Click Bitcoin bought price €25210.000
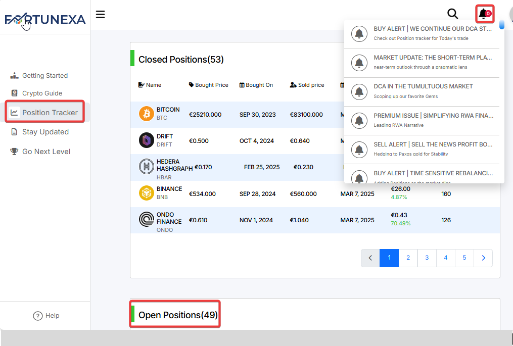Viewport: 513px width, 346px height. [205, 115]
